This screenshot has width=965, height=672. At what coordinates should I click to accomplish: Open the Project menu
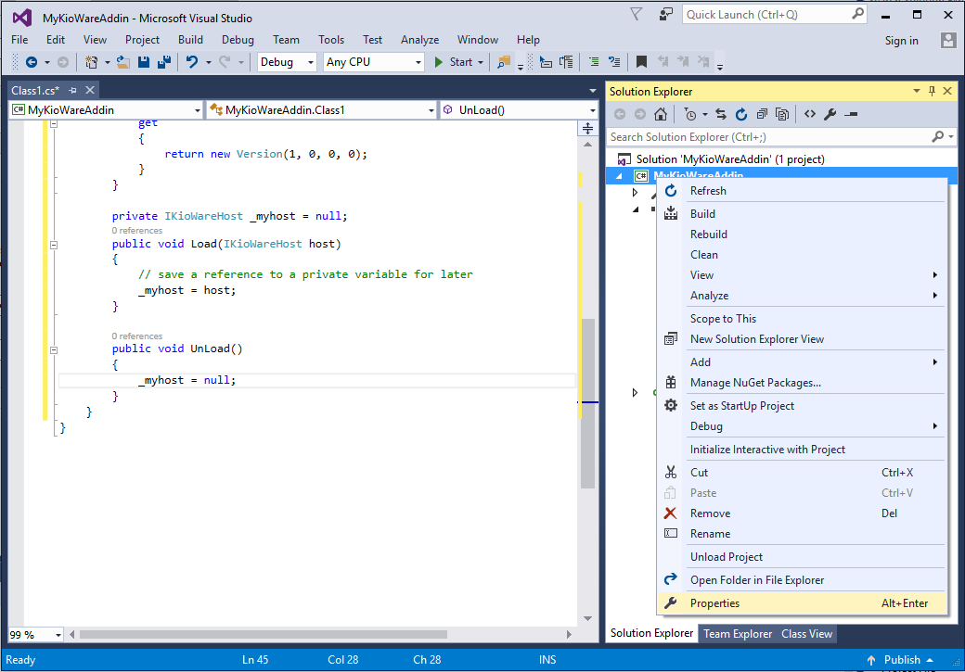(x=142, y=40)
